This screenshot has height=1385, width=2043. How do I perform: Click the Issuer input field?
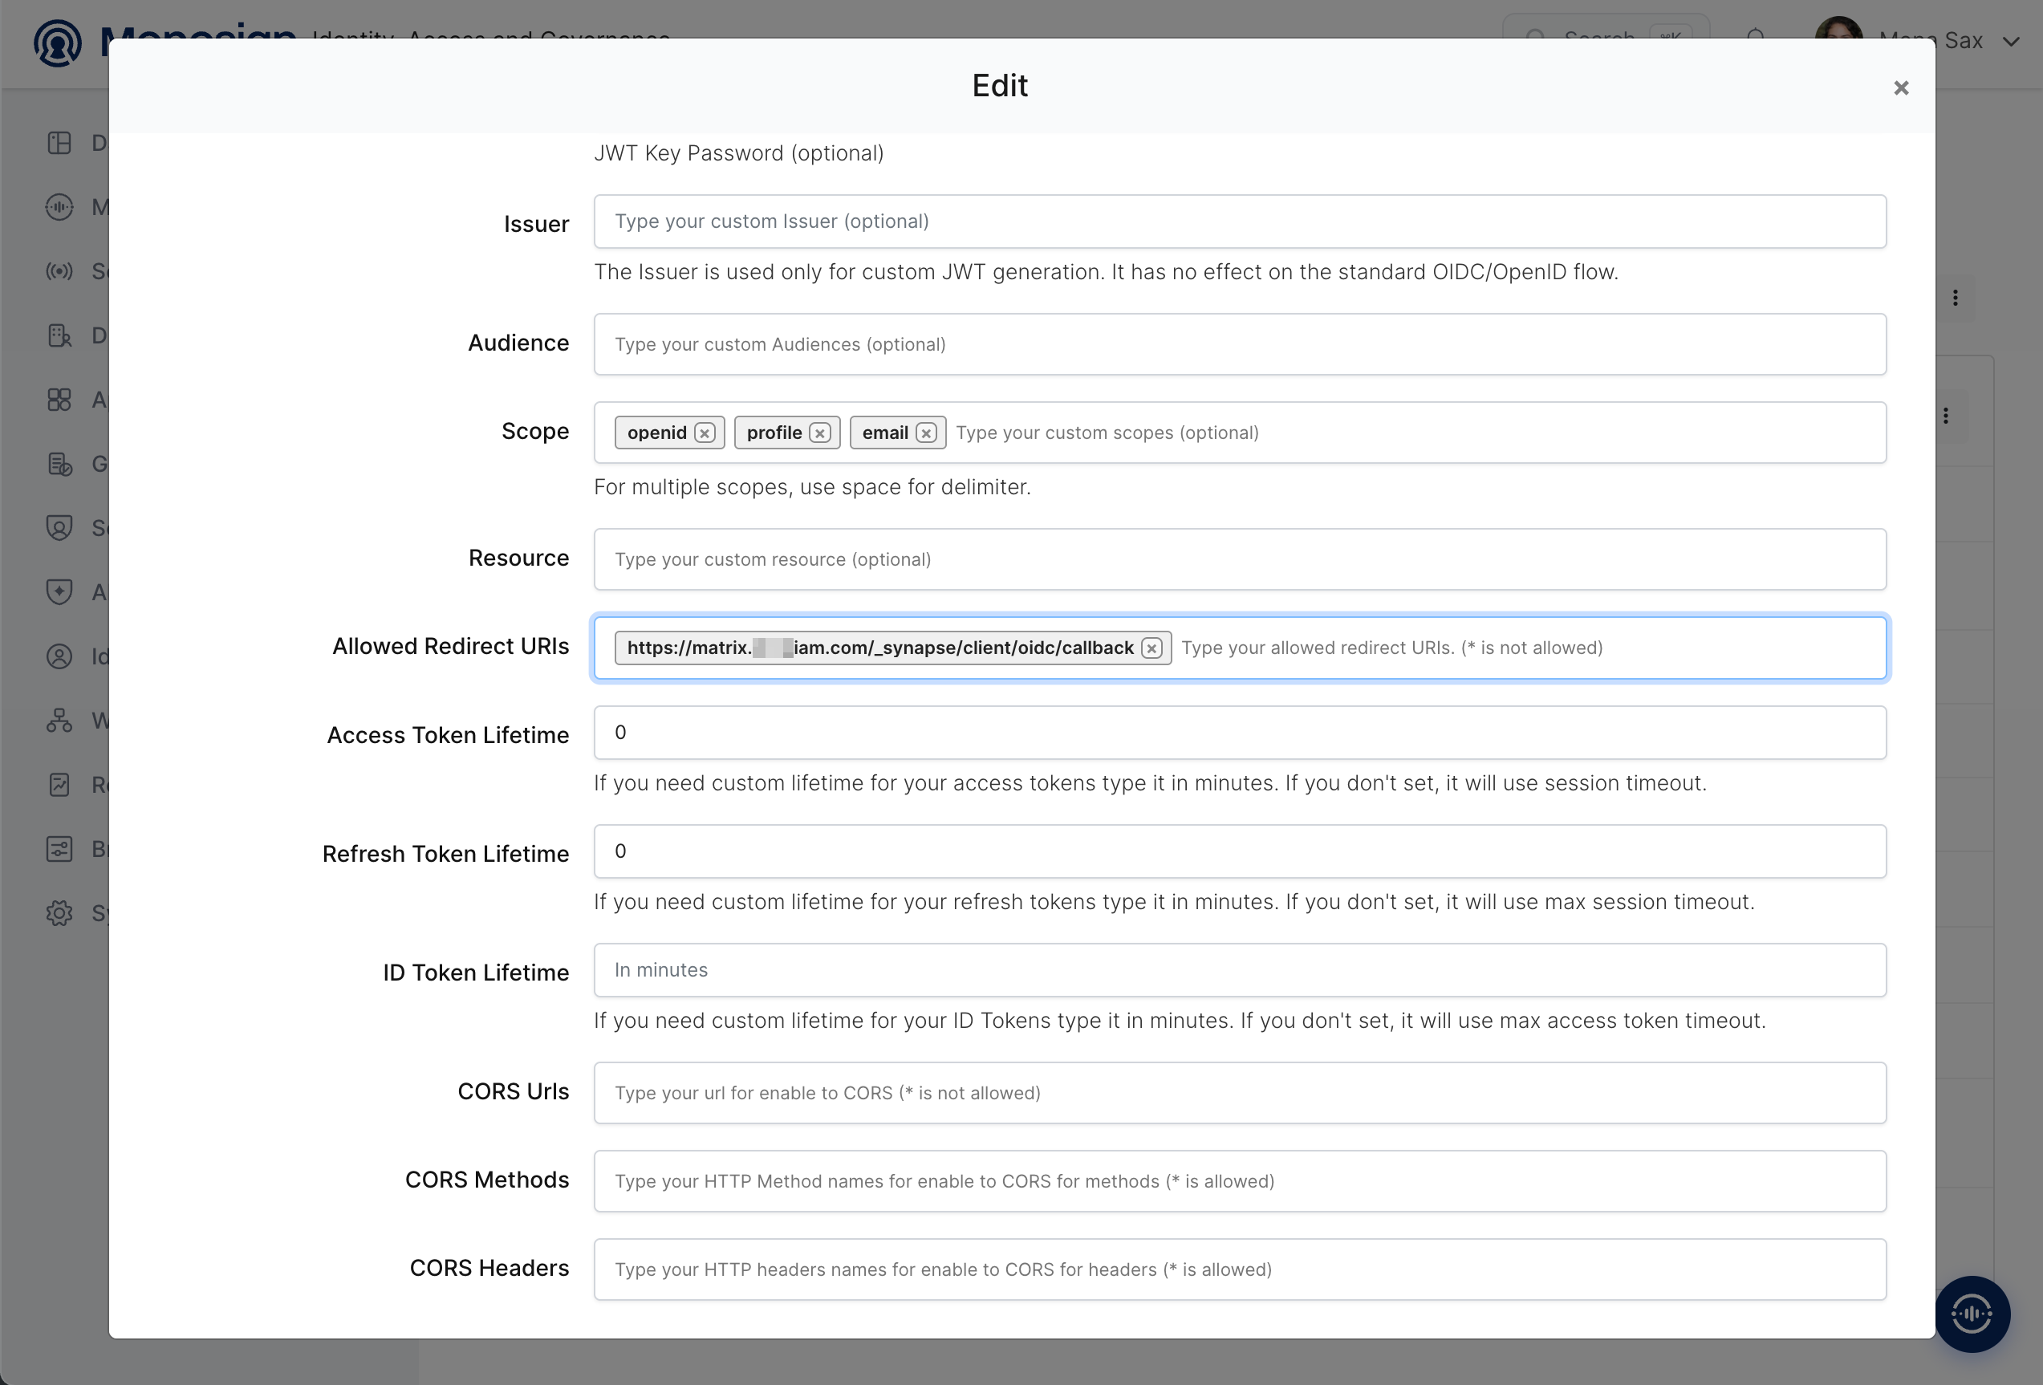pyautogui.click(x=1240, y=221)
